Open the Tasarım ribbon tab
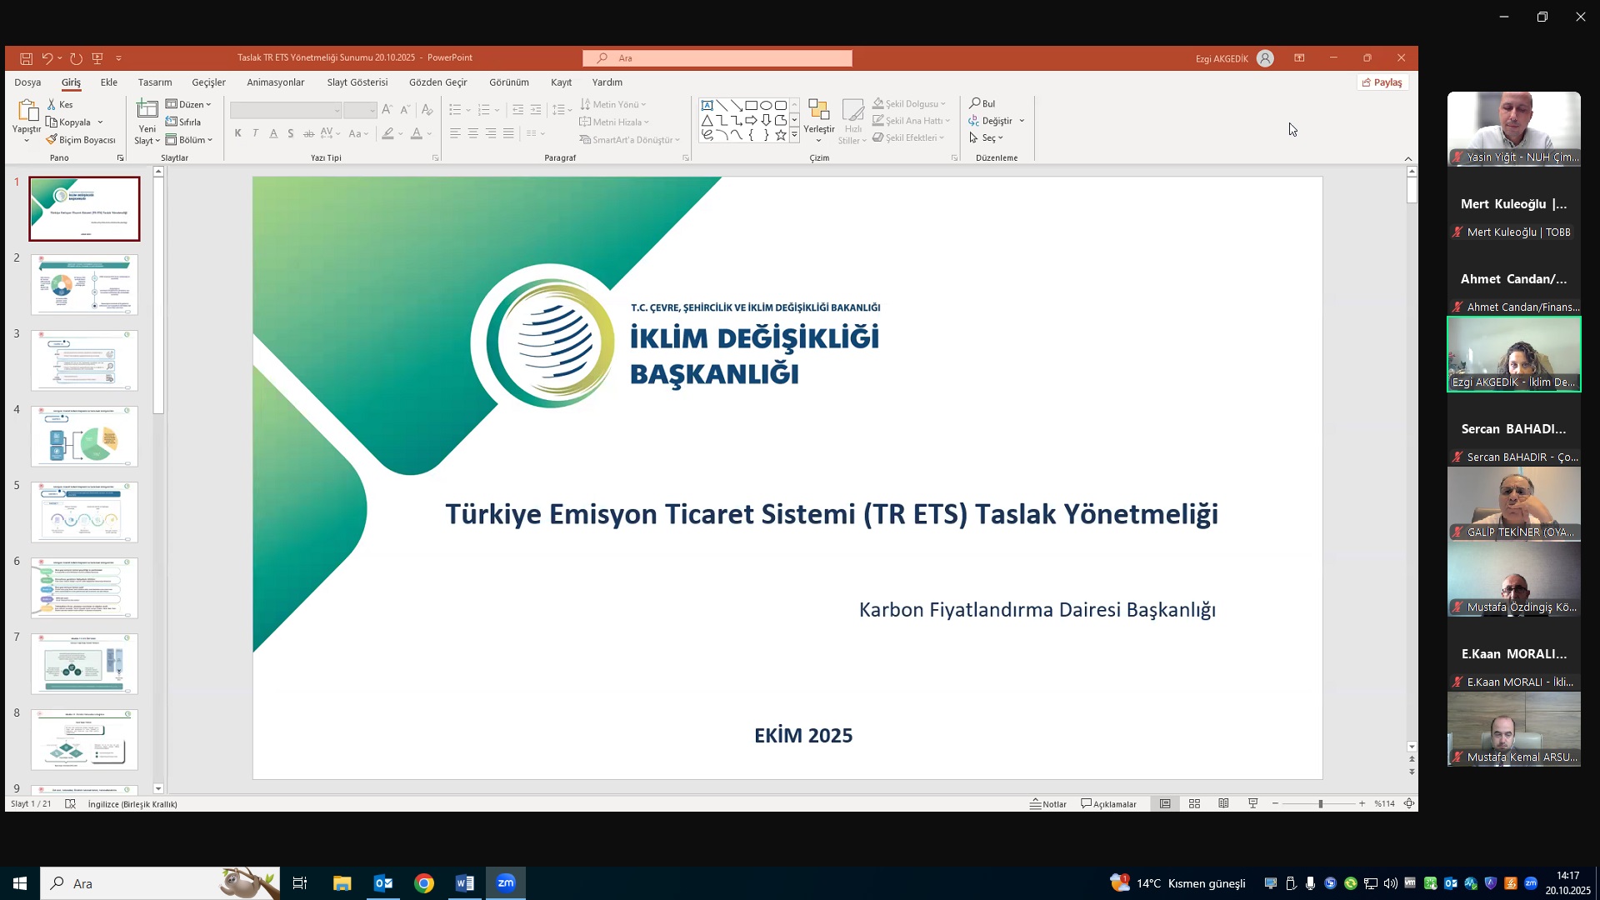This screenshot has width=1600, height=900. coord(155,82)
